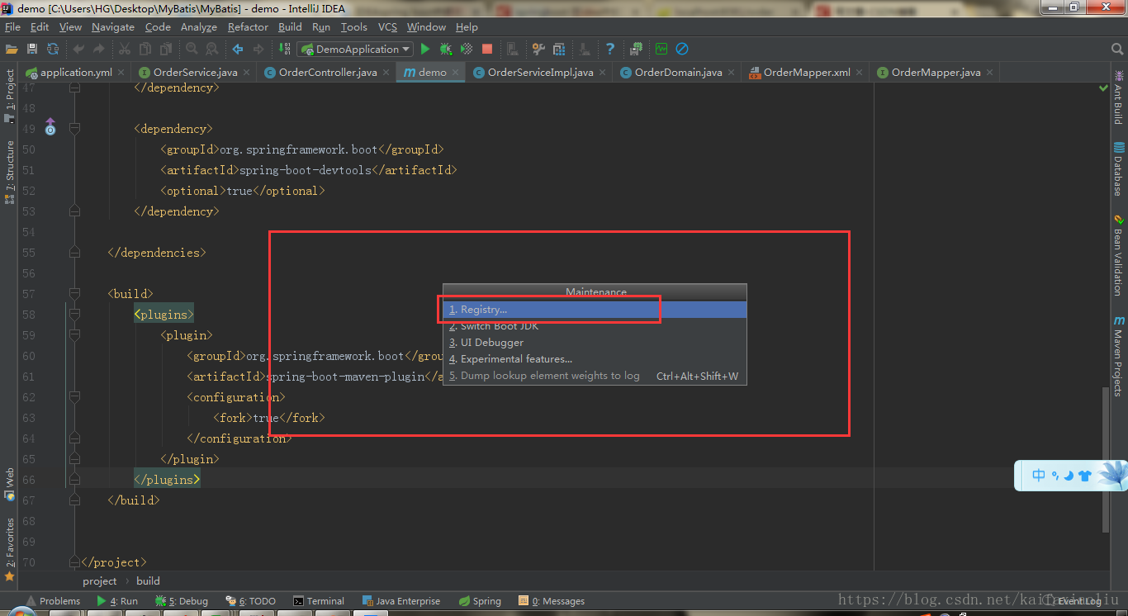This screenshot has width=1128, height=616.
Task: Select Registry... in the Maintenance popup
Action: click(595, 310)
